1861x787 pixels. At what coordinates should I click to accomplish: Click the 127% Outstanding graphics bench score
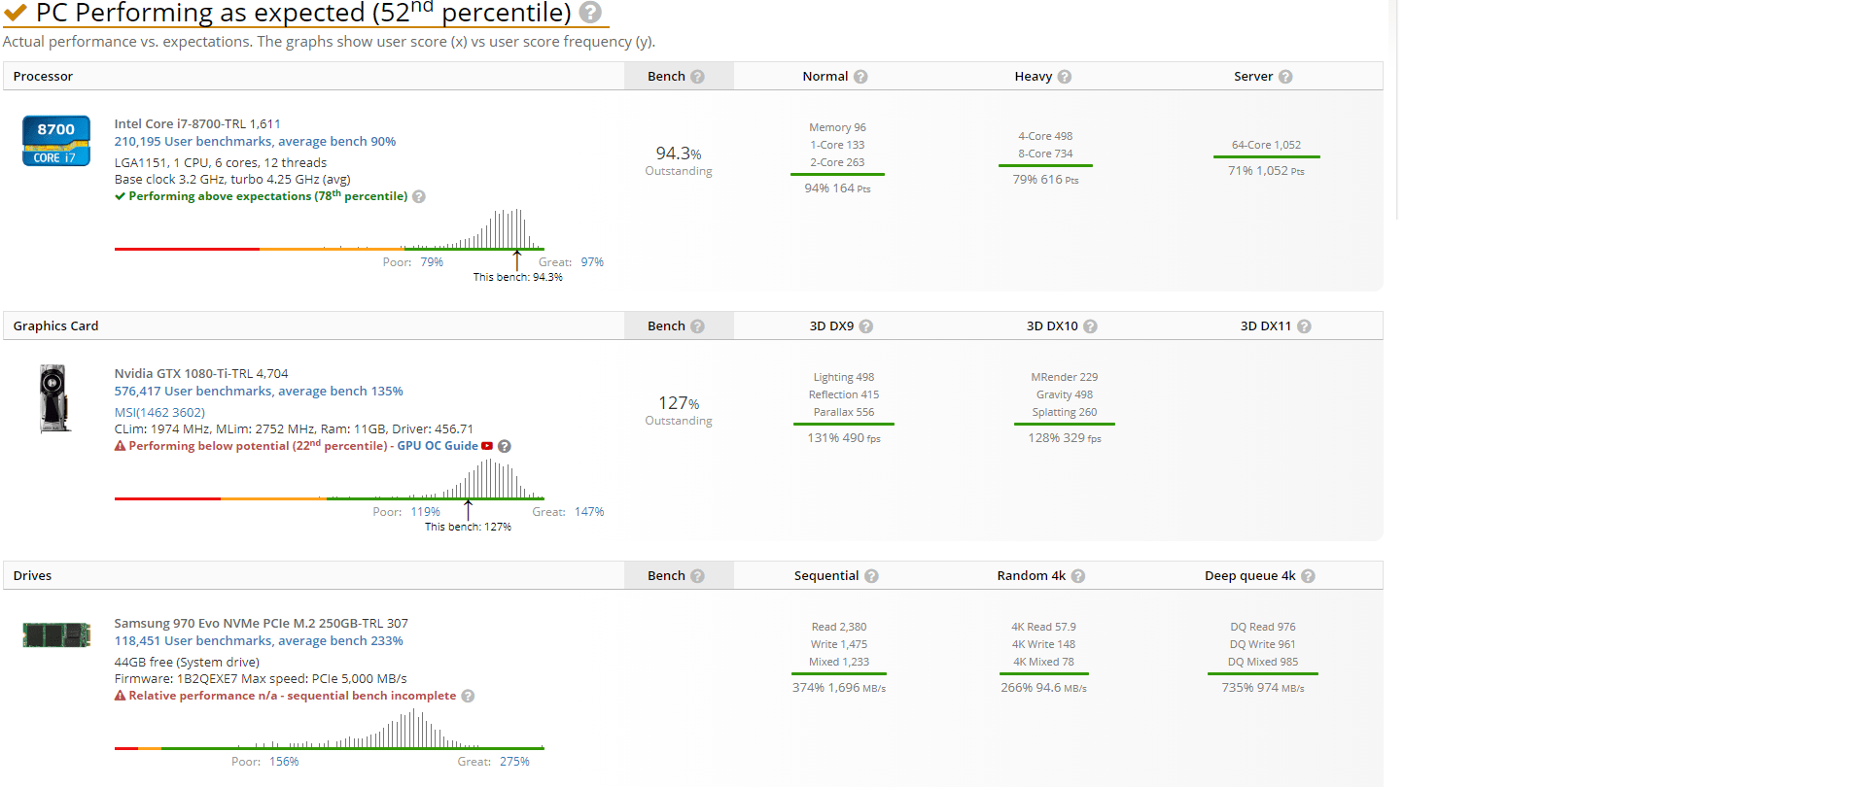click(x=679, y=410)
